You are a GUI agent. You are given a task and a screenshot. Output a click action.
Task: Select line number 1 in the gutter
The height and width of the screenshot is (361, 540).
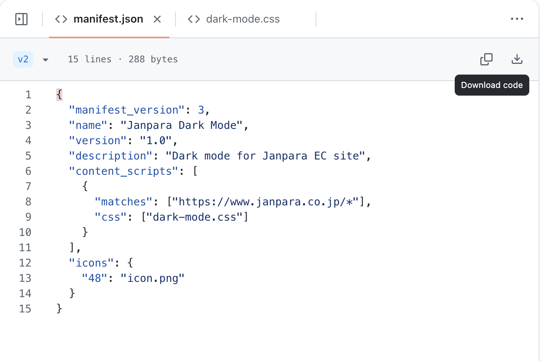[28, 94]
